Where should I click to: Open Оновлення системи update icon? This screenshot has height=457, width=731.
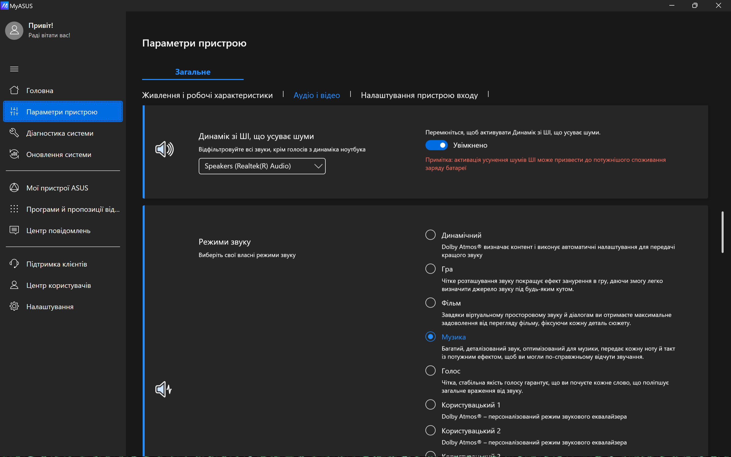coord(14,154)
